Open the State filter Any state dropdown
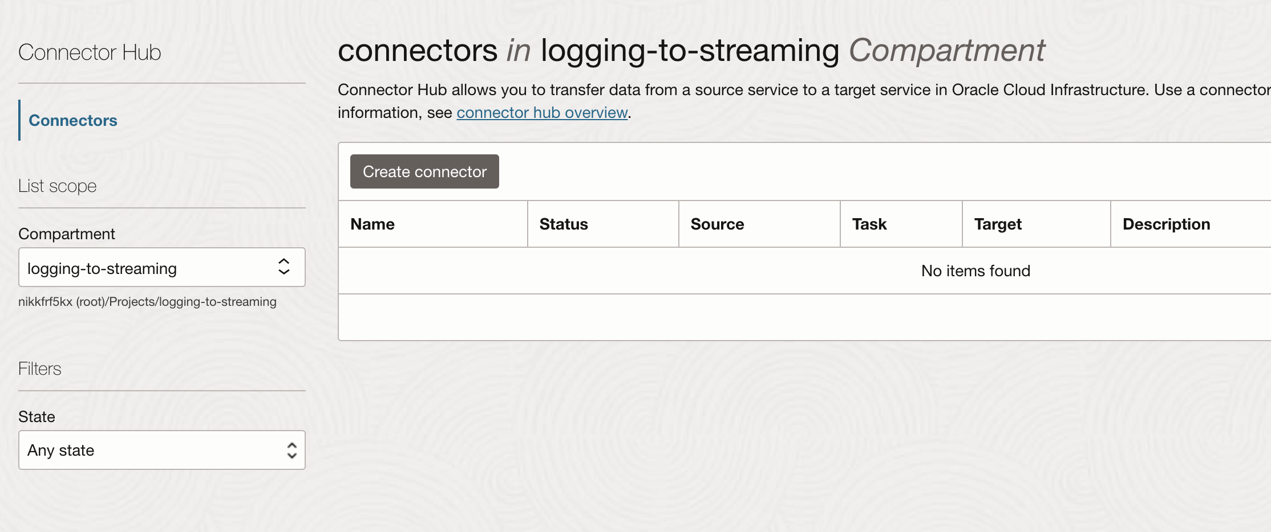Screen dimensions: 1271x532 (162, 450)
